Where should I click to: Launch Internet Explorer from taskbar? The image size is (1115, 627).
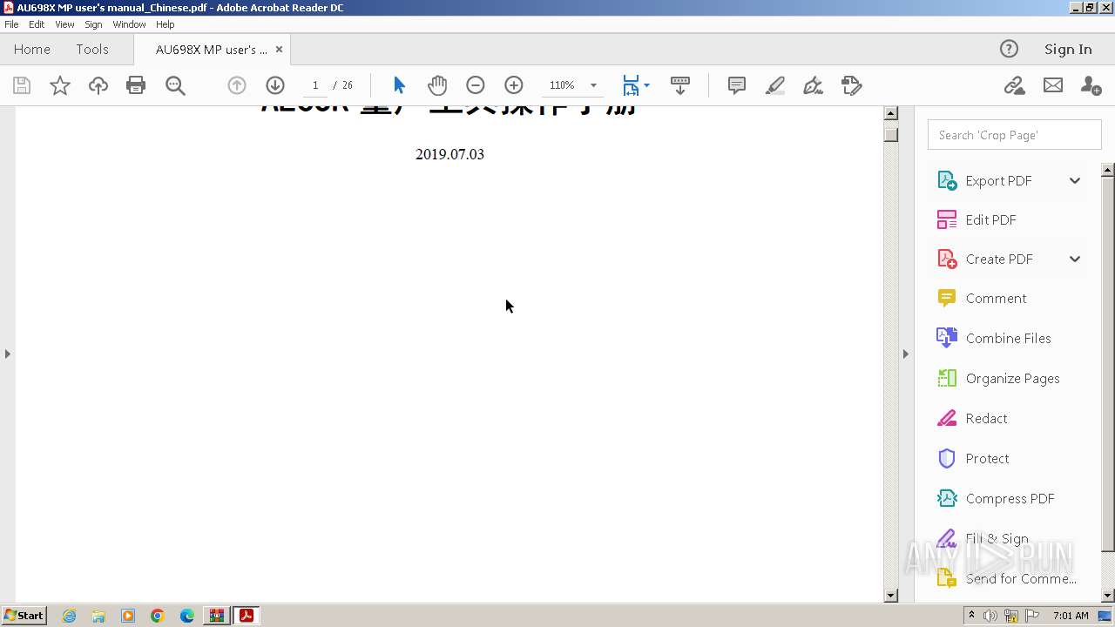[69, 616]
